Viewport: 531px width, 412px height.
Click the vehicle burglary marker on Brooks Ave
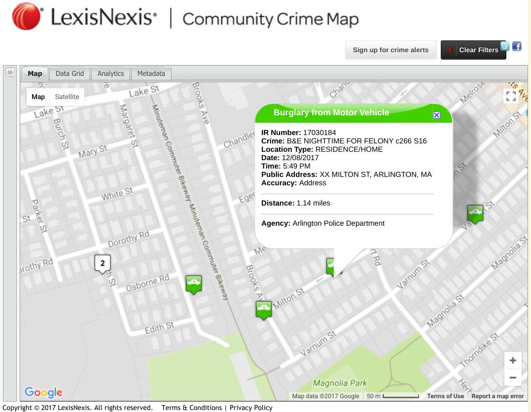click(264, 309)
